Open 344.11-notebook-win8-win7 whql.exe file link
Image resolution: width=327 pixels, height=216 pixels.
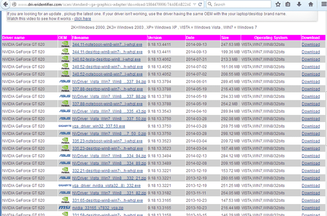(107, 44)
